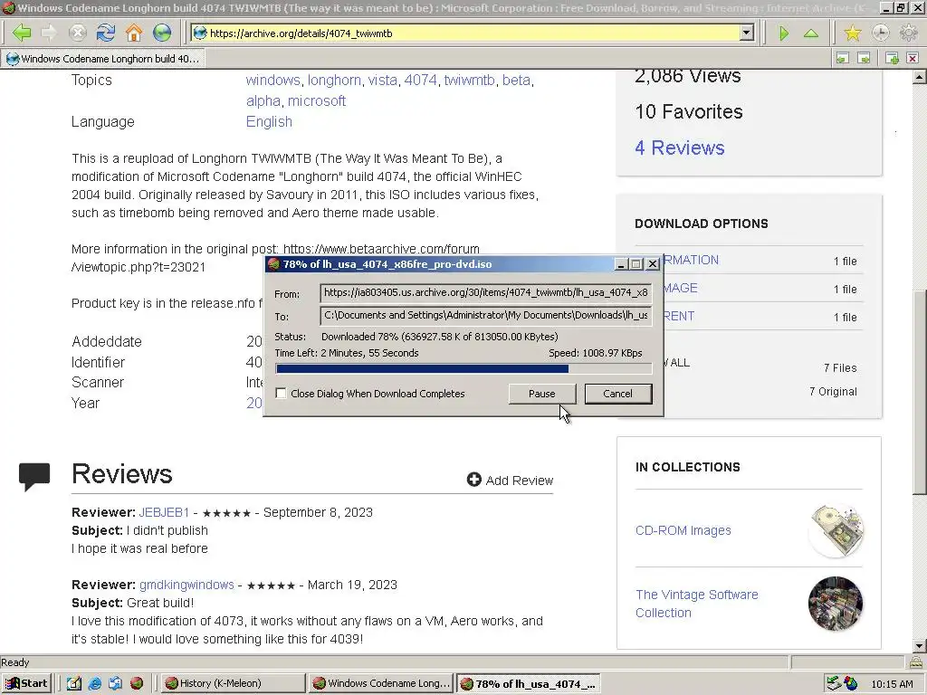Screen dimensions: 927x695
Task: Click the green up arrow toolbar icon
Action: [x=811, y=33]
